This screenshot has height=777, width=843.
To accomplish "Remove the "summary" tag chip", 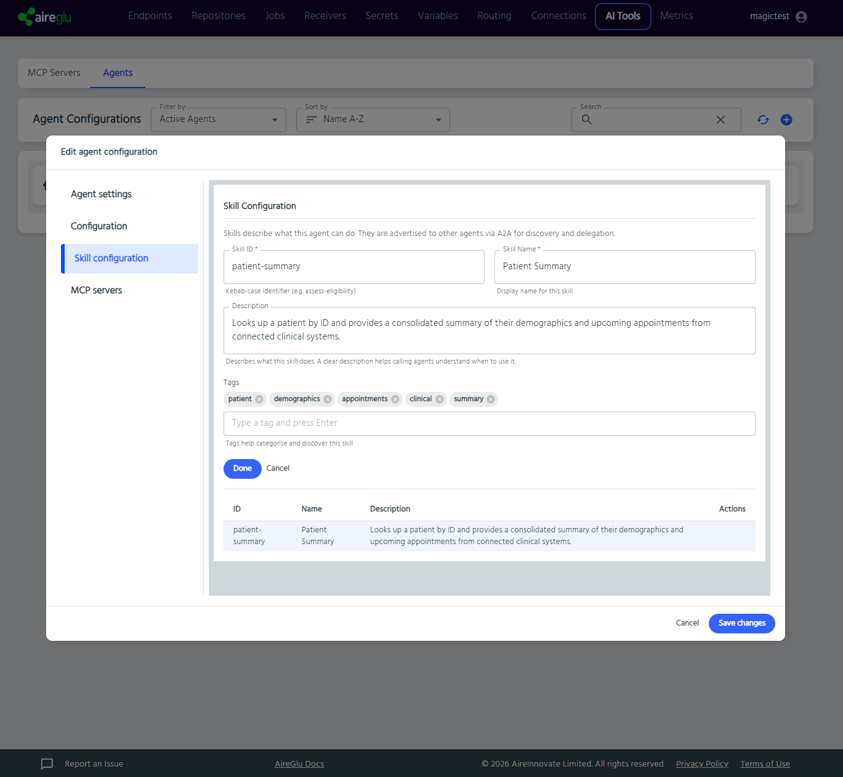I will 491,399.
